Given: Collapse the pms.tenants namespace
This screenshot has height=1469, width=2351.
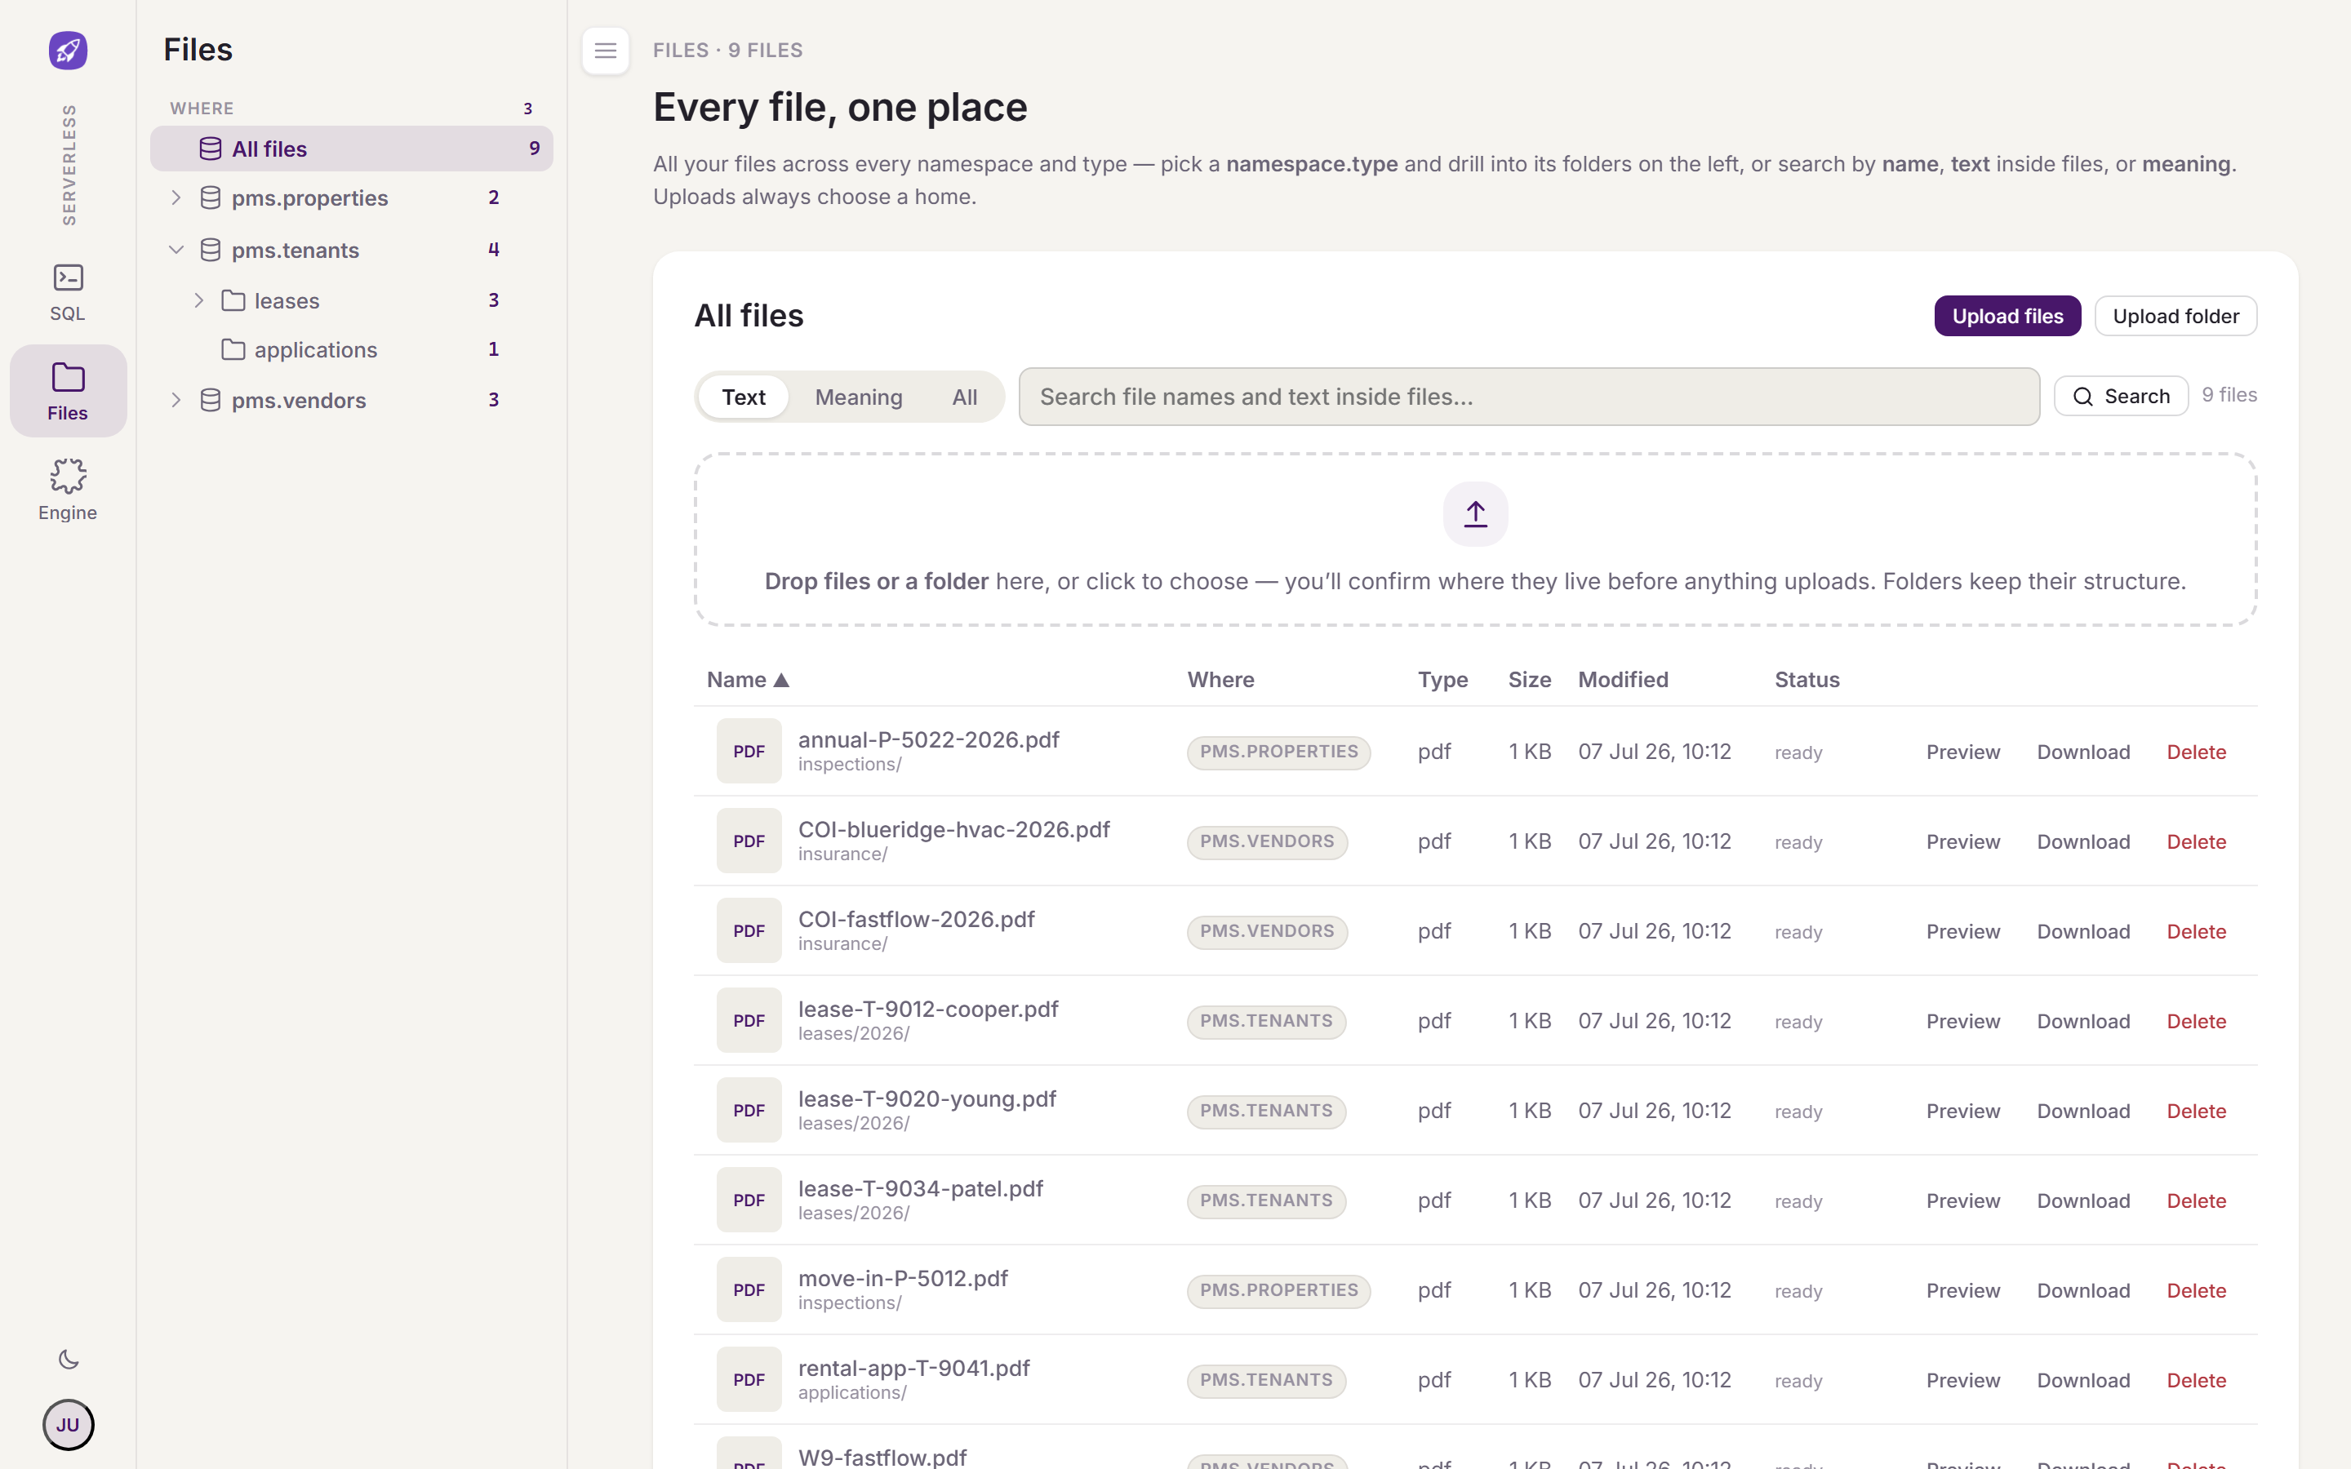Looking at the screenshot, I should coord(176,250).
